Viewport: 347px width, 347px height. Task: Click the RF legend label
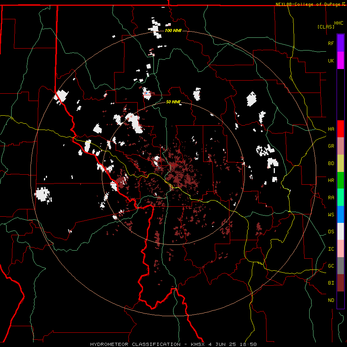pos(331,43)
